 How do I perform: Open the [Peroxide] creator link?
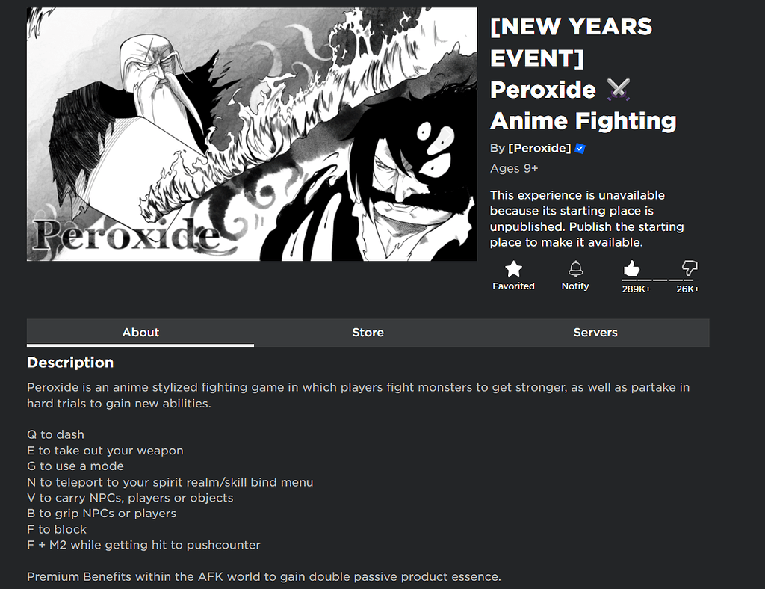(x=539, y=148)
